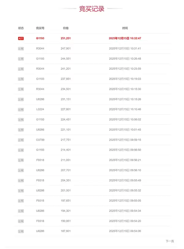The height and width of the screenshot is (249, 184).
Task: Click the 出局 badge next to bidder O3799
Action: pyautogui.click(x=21, y=140)
